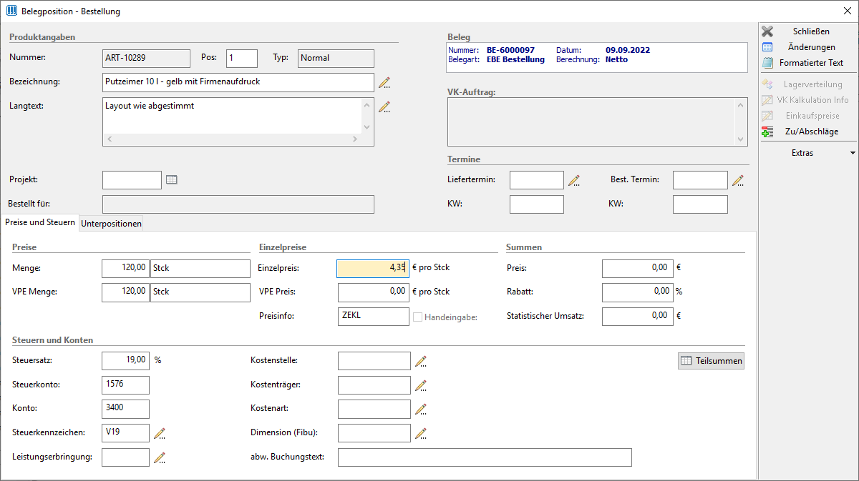Open the Kostenstelle lookup pencil icon
The width and height of the screenshot is (859, 481).
pyautogui.click(x=421, y=361)
